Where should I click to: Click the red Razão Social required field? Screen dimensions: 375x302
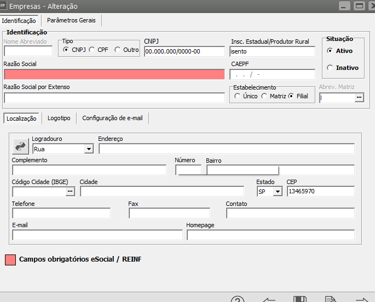[114, 74]
